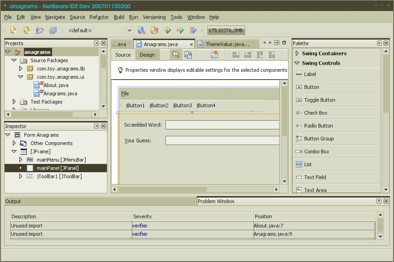
Task: Open the Versioning menu
Action: click(154, 17)
